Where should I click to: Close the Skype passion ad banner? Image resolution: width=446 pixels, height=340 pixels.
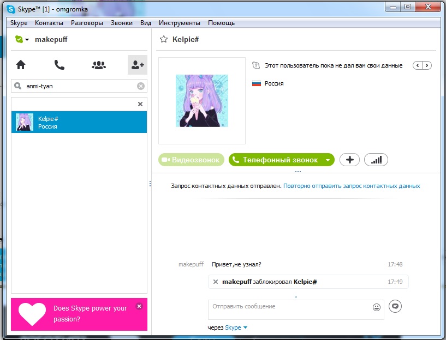click(x=139, y=306)
